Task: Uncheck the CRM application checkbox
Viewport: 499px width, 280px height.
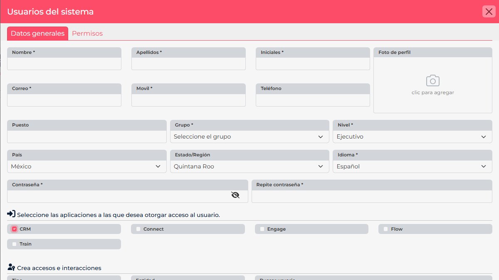Action: 14,229
